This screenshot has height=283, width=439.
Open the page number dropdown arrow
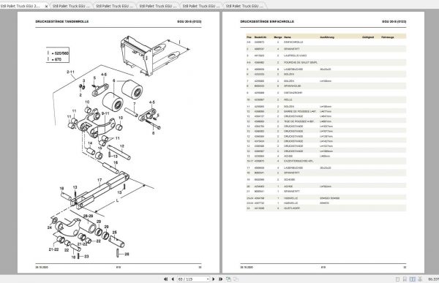208,279
